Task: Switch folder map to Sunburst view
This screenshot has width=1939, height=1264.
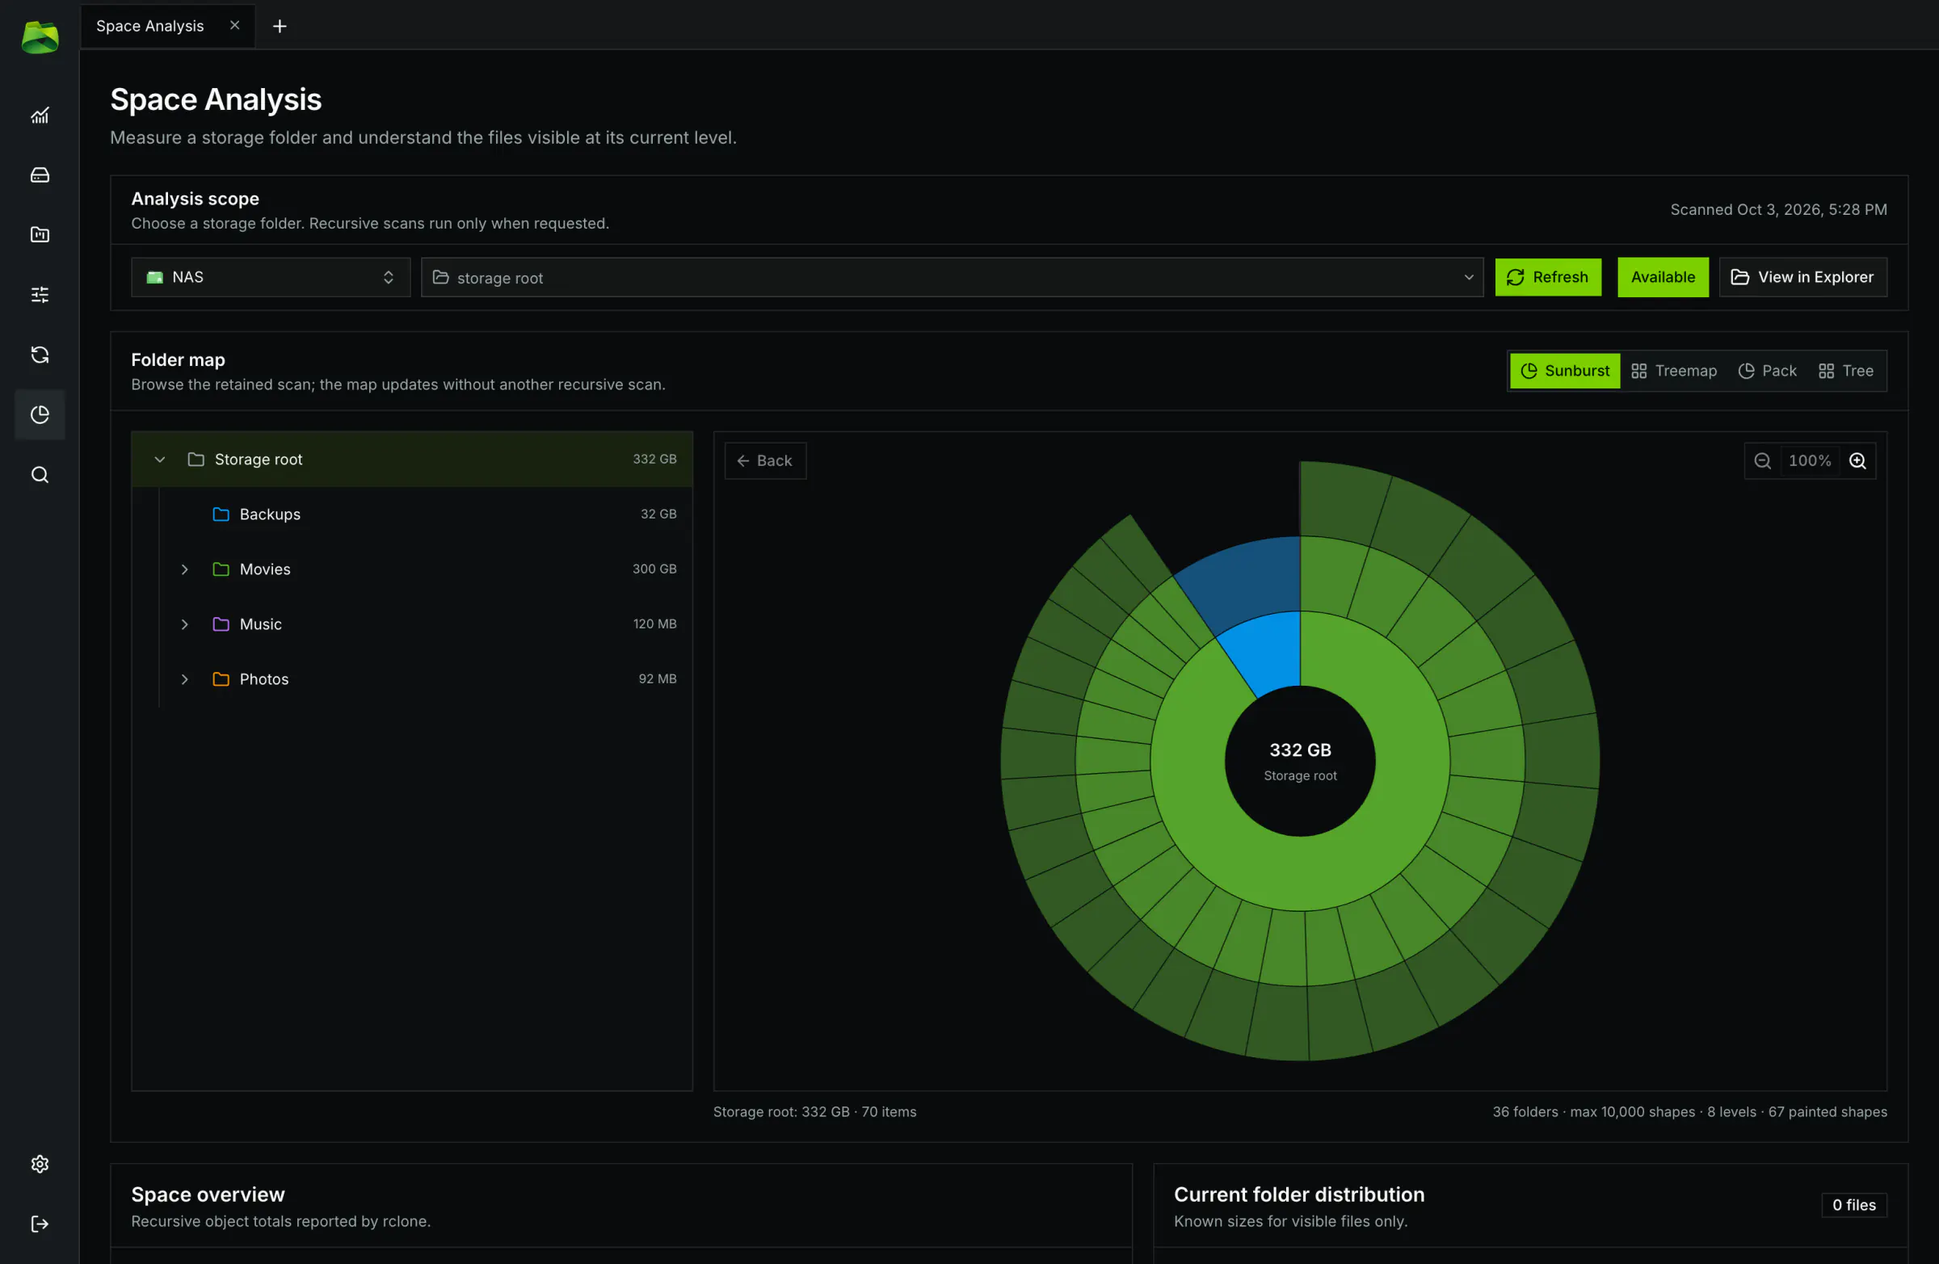Action: pyautogui.click(x=1565, y=371)
